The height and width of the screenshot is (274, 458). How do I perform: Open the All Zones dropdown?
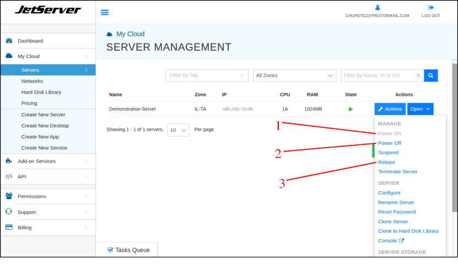point(294,76)
